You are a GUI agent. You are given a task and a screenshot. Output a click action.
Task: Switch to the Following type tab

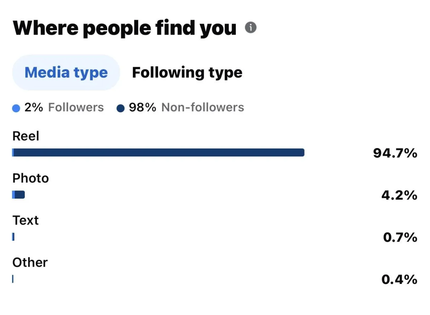(187, 73)
